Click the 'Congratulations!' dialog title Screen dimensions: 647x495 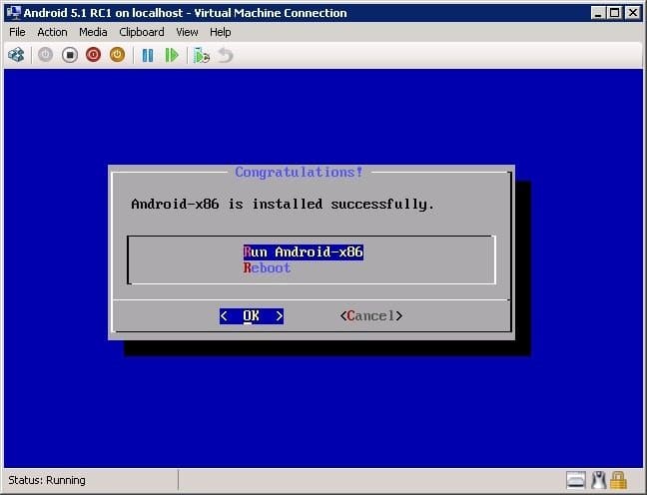coord(299,172)
